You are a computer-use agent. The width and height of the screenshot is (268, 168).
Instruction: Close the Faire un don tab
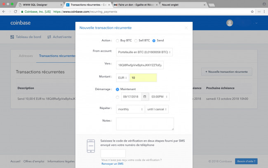point(157,5)
